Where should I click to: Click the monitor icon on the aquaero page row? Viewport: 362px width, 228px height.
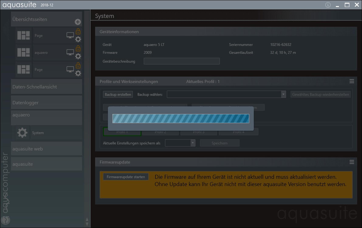(x=70, y=53)
